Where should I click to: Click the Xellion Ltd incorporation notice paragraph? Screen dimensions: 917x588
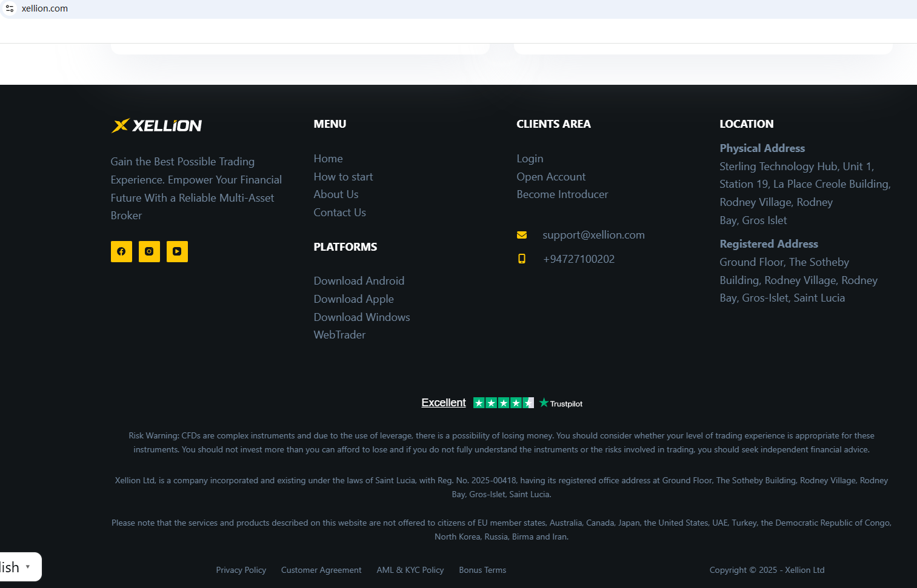pos(502,487)
